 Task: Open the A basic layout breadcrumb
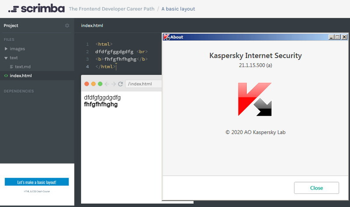click(178, 9)
